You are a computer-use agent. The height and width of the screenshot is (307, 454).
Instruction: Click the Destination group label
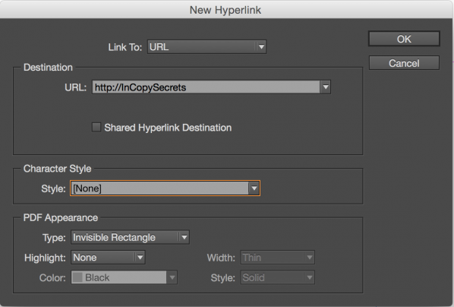[x=48, y=68]
